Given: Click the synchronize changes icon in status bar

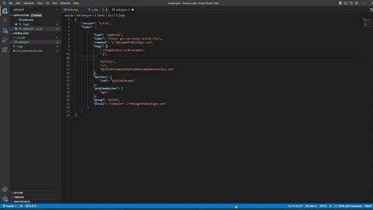Looking at the screenshot, I should click(x=21, y=206).
